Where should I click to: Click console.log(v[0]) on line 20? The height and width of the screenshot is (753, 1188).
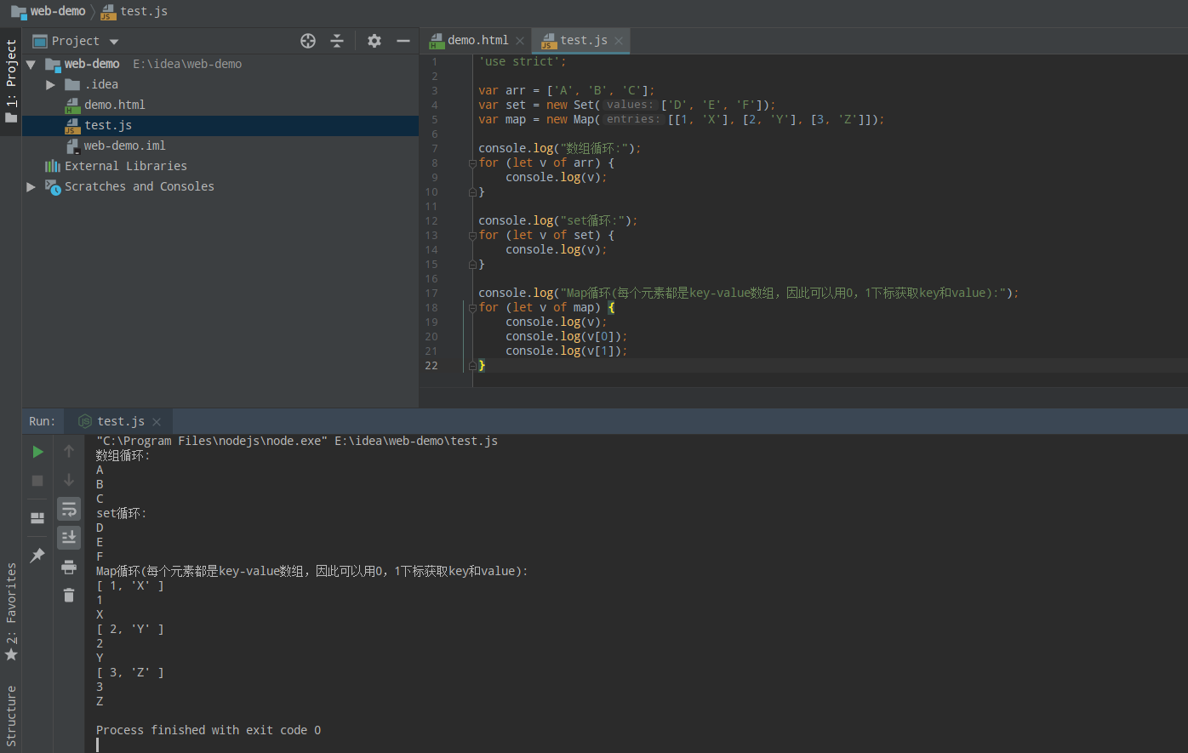pyautogui.click(x=566, y=336)
